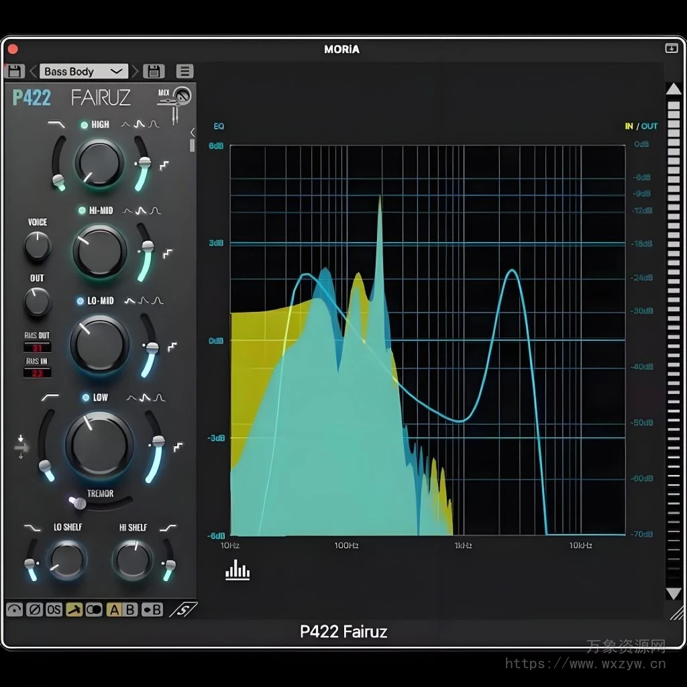Screen dimensions: 687x687
Task: Toggle the stereo/mono channel icon
Action: [x=94, y=609]
